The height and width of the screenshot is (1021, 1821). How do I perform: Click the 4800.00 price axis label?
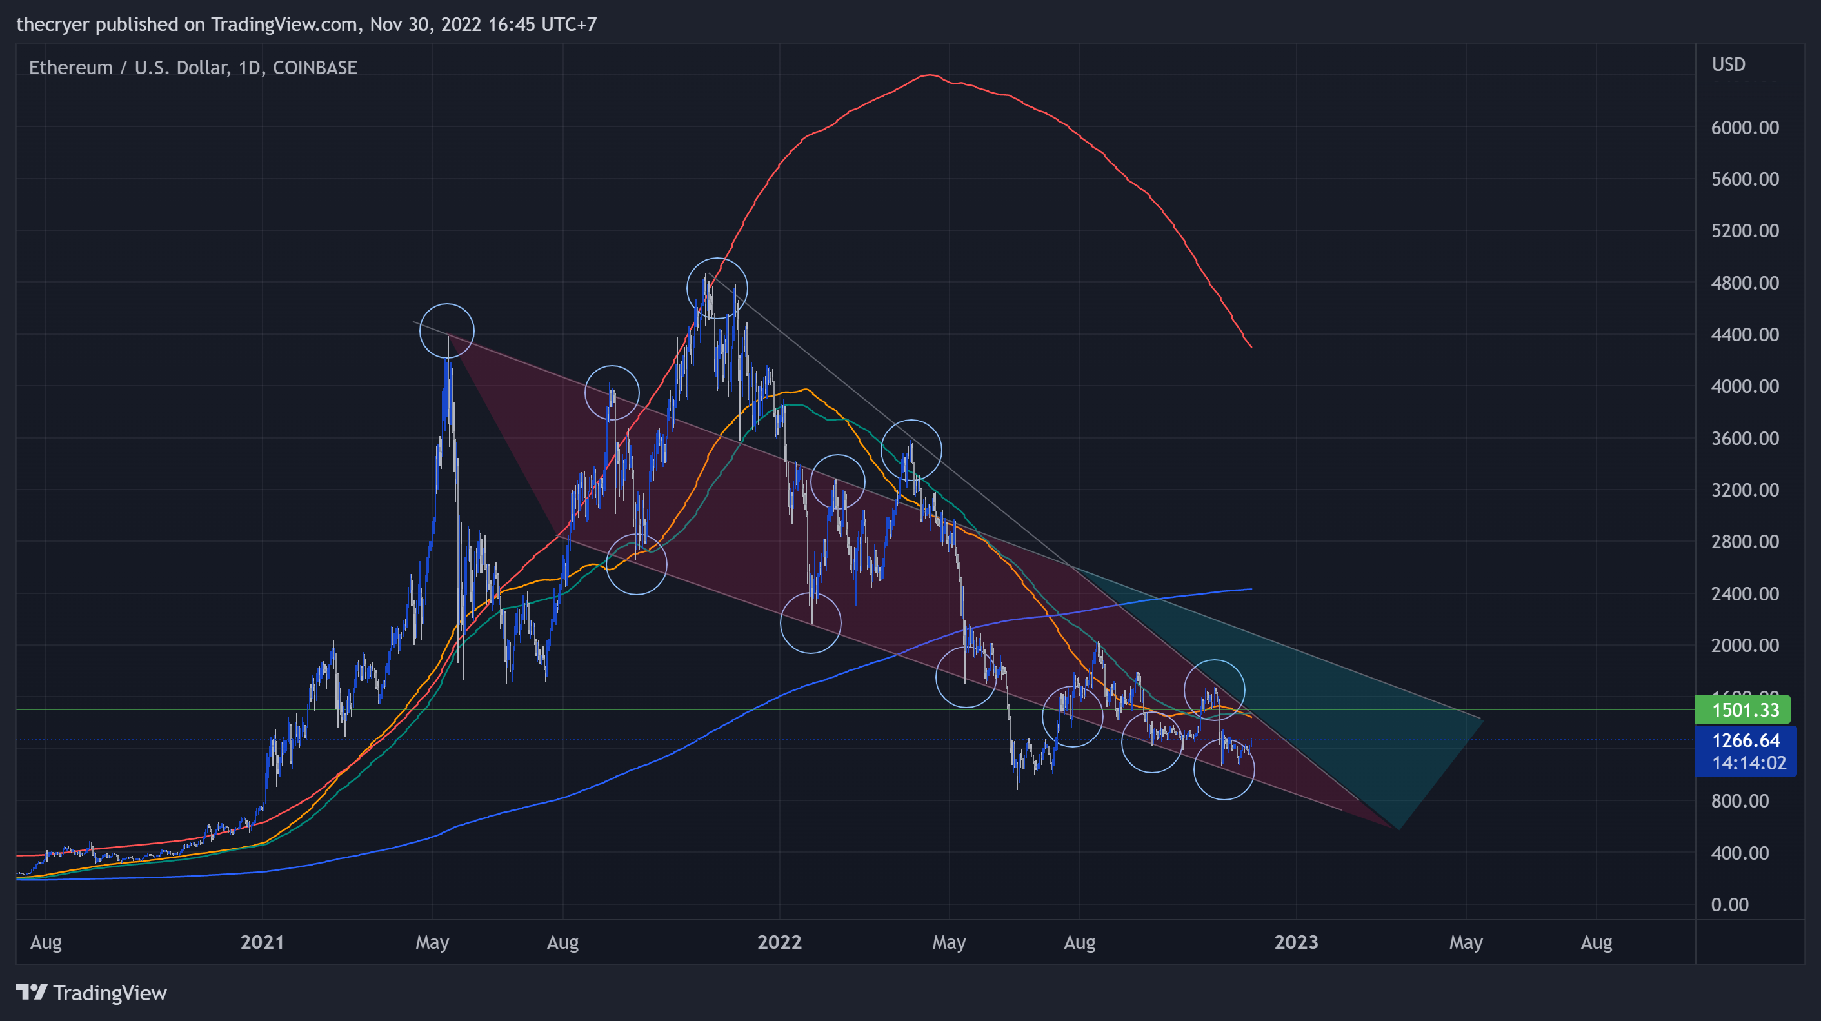(x=1745, y=283)
